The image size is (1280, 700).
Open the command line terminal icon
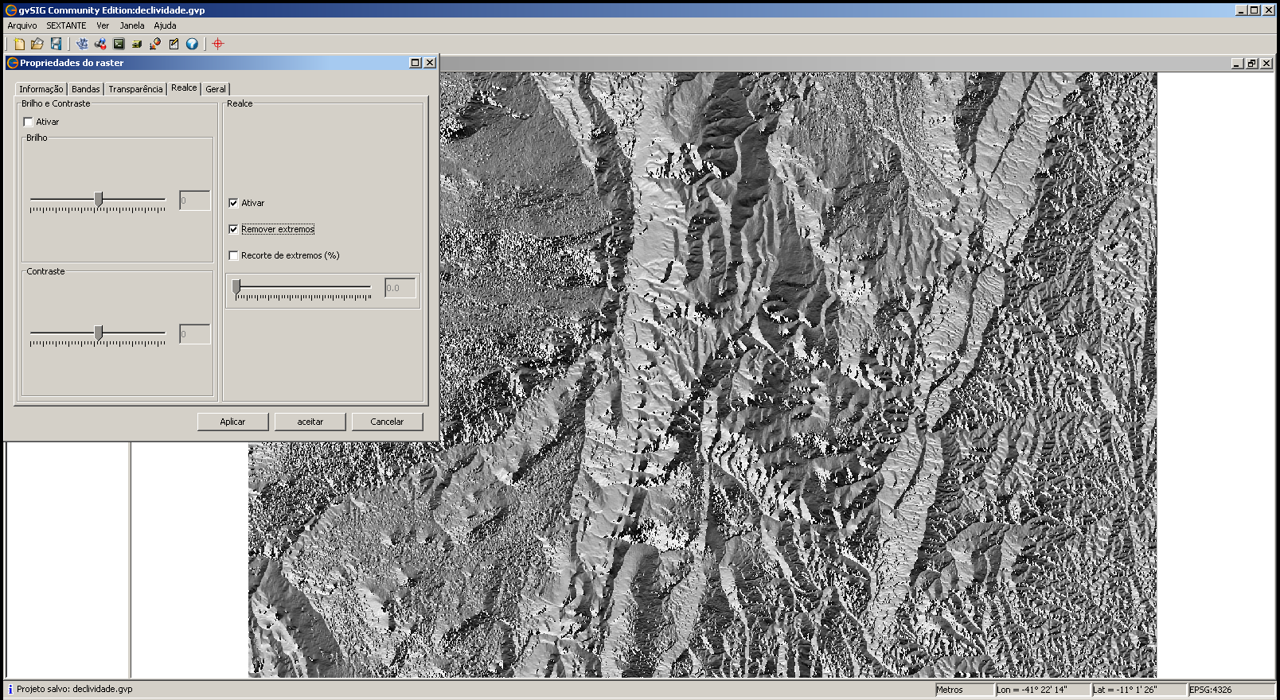click(x=119, y=44)
